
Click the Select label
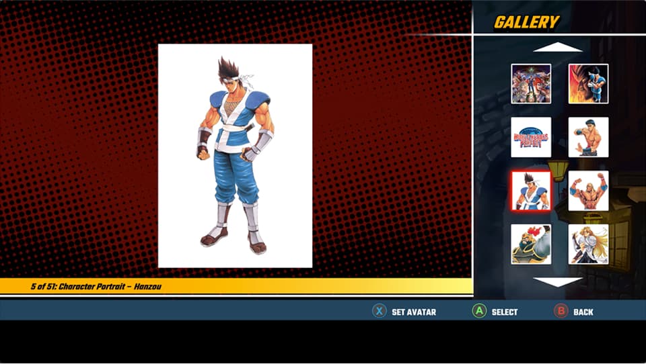tap(504, 312)
